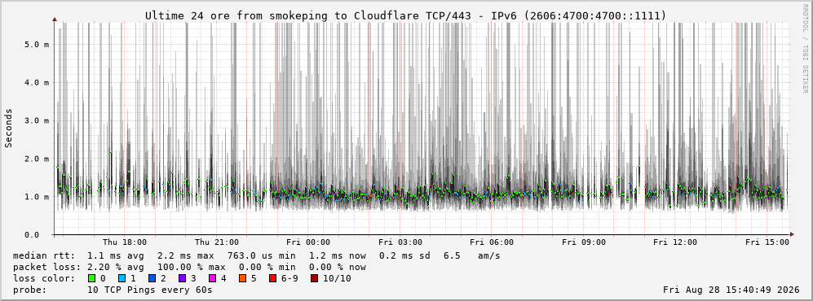Click the Fri 15:00 time axis label

click(x=767, y=242)
